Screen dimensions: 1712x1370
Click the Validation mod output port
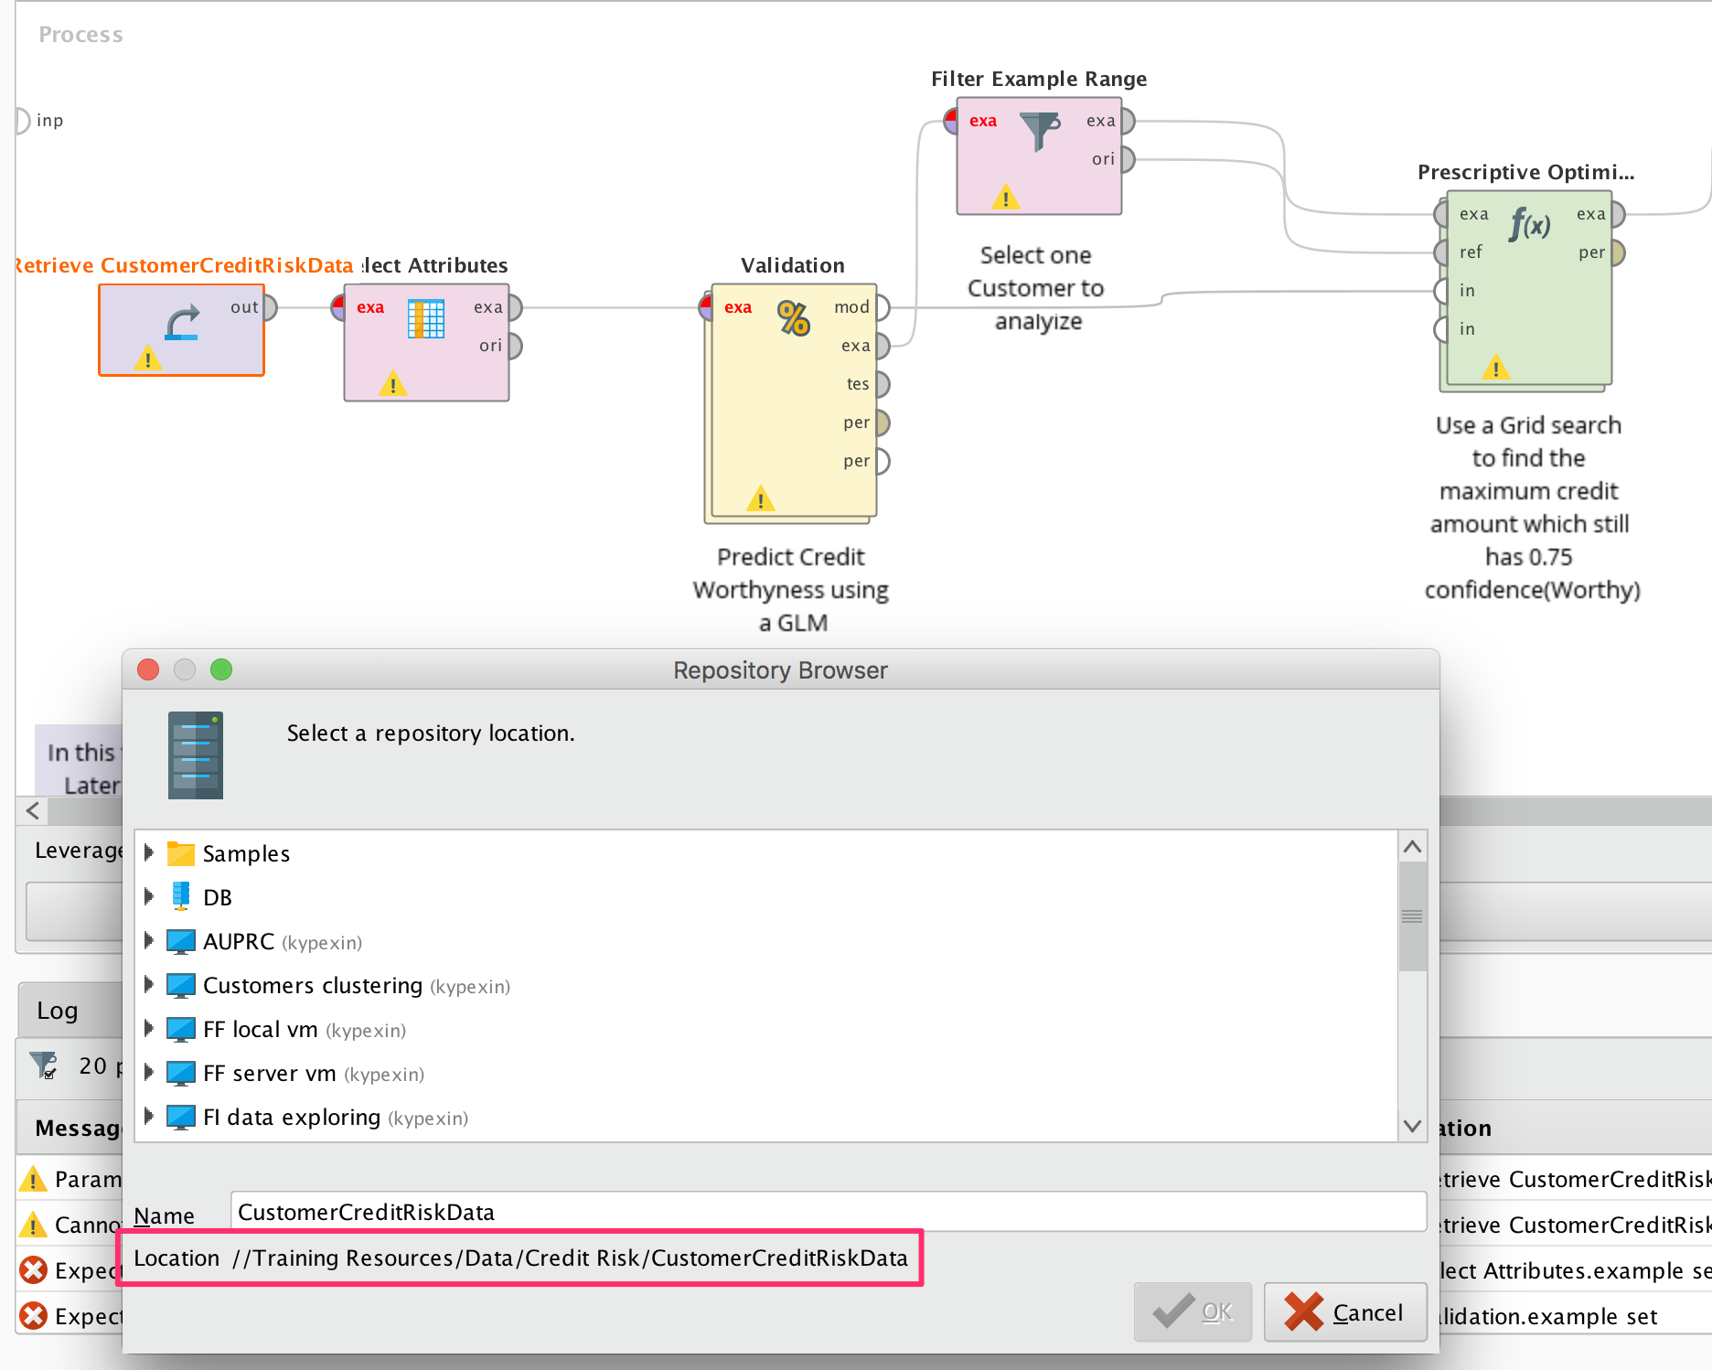(x=882, y=307)
